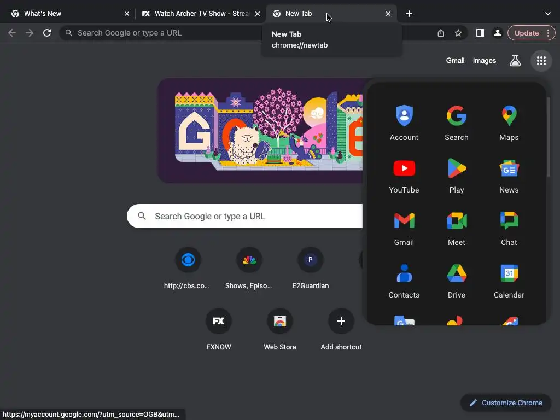The height and width of the screenshot is (420, 560).
Task: Reload the current page
Action: point(47,33)
